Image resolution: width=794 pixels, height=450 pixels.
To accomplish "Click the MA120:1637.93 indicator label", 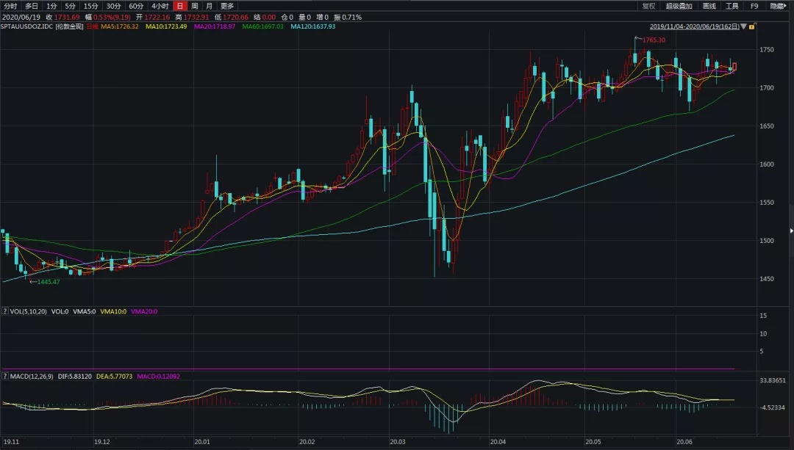I will point(313,26).
